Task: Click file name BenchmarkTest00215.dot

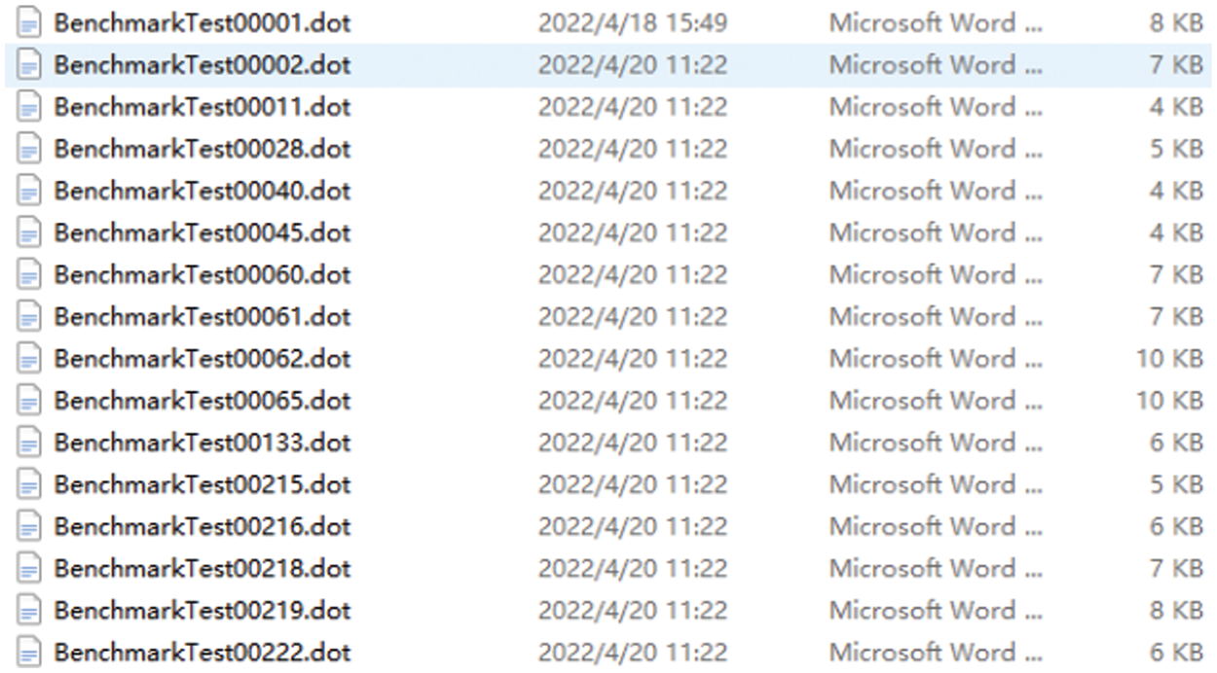Action: pyautogui.click(x=202, y=484)
